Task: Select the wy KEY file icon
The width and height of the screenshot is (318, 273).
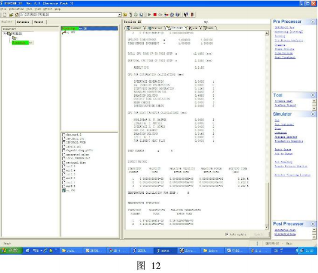Action: pos(64,32)
